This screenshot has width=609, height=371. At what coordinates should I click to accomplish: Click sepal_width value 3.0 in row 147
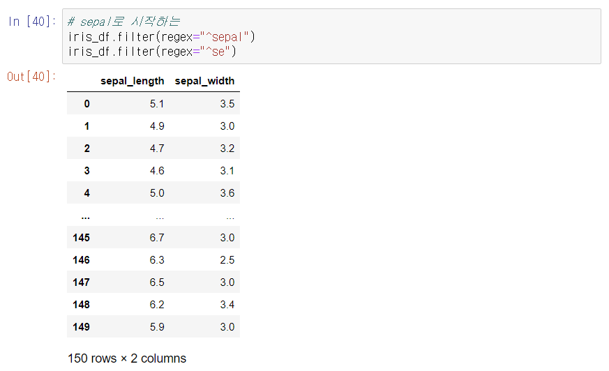[227, 282]
